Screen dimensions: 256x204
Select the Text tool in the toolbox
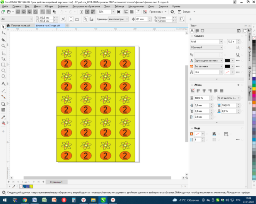[3, 84]
